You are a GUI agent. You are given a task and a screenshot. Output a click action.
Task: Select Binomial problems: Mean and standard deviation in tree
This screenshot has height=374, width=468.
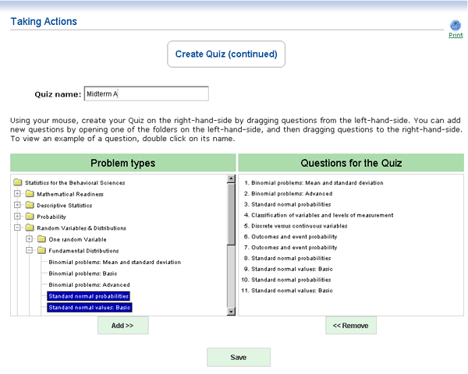pyautogui.click(x=115, y=262)
